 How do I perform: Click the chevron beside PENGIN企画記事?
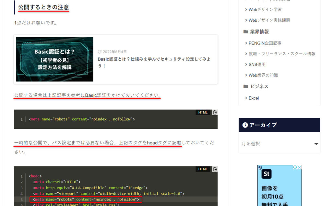[246, 43]
